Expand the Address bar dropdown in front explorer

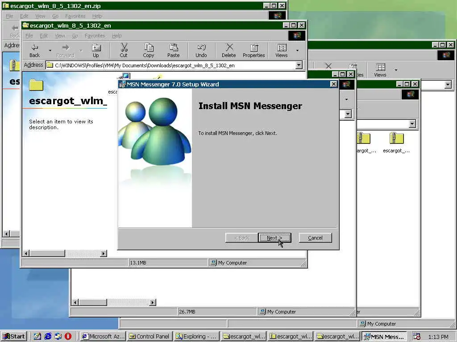299,65
